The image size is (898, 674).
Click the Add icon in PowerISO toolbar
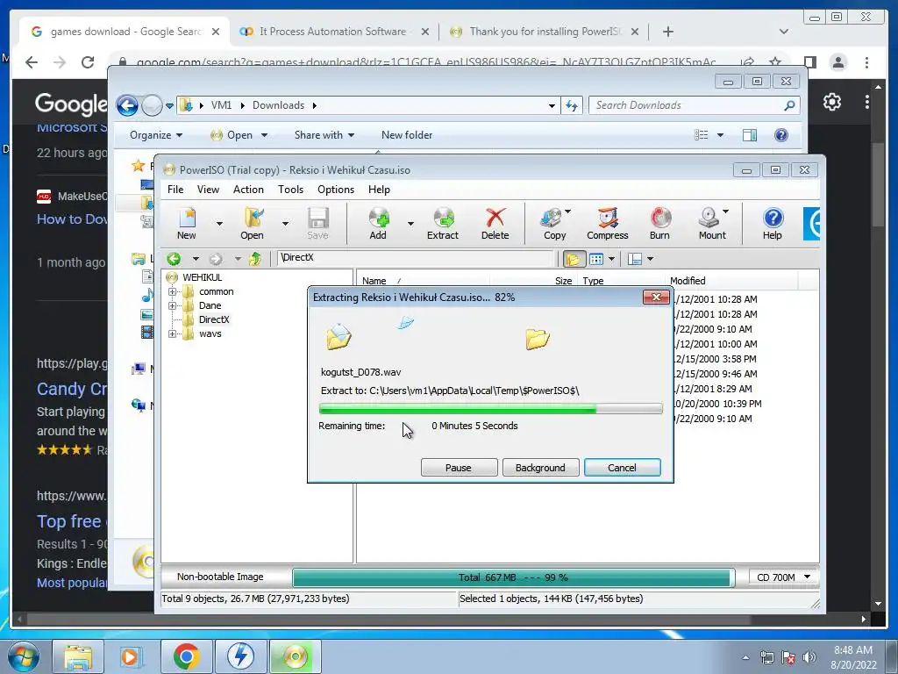(378, 222)
